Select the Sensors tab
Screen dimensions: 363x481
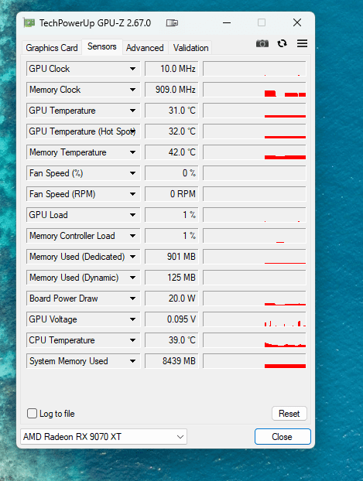click(102, 46)
